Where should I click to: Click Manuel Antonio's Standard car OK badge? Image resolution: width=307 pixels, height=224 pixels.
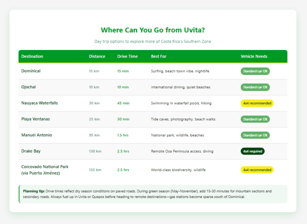click(x=255, y=135)
